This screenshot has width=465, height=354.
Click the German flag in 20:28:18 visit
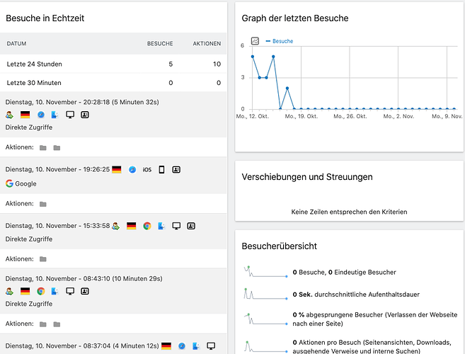(x=25, y=115)
